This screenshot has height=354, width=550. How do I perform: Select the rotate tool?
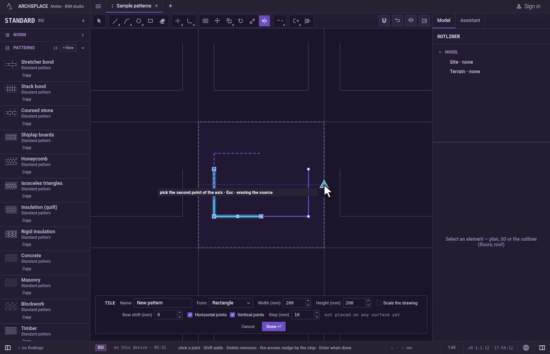(241, 21)
